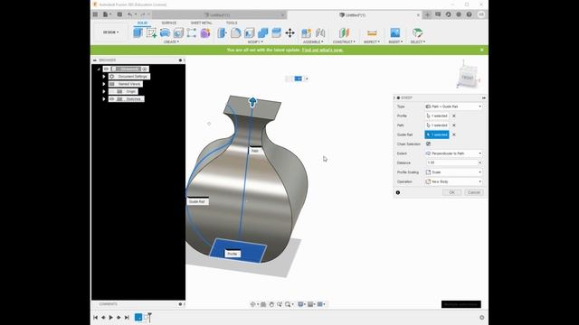This screenshot has width=579, height=325.
Task: Click the Select tool cube icon
Action: pos(417,32)
